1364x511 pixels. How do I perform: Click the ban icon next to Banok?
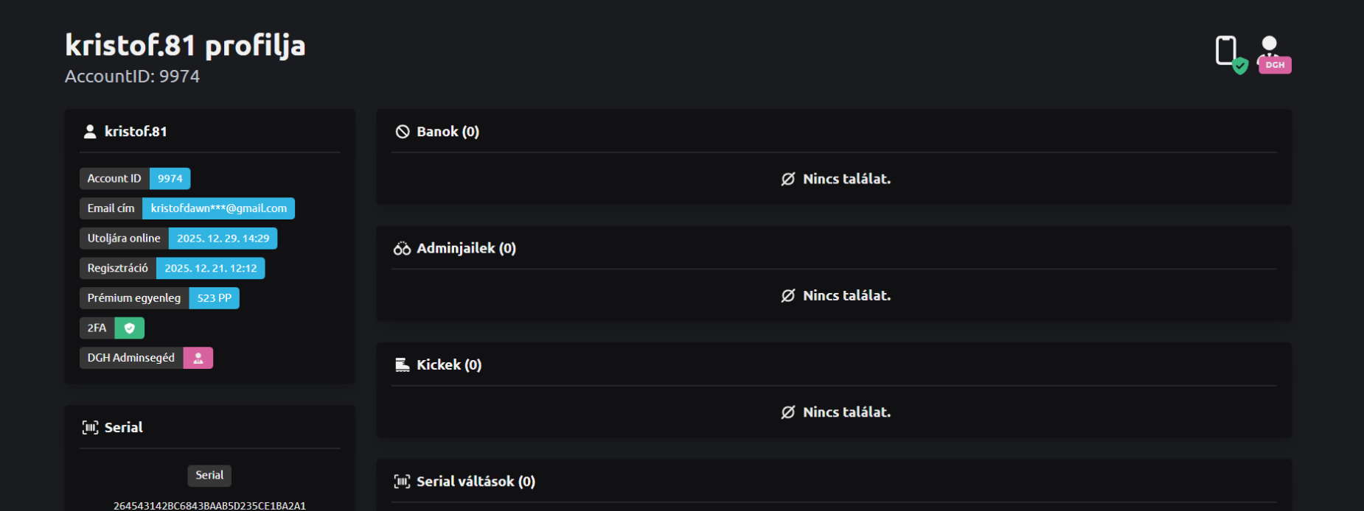coord(403,132)
